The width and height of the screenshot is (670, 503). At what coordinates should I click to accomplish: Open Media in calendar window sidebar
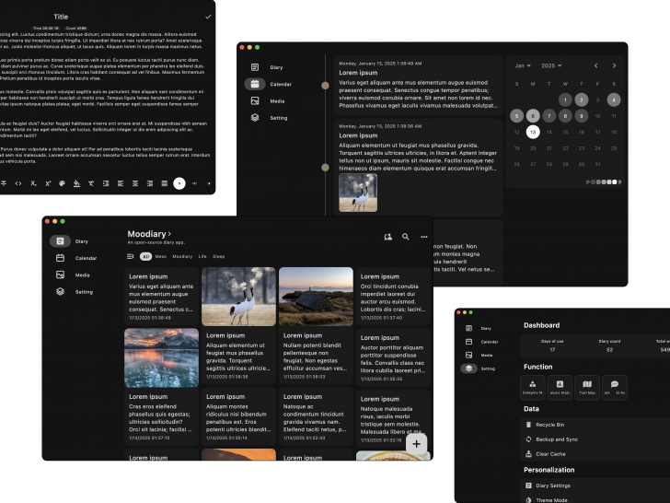click(268, 101)
